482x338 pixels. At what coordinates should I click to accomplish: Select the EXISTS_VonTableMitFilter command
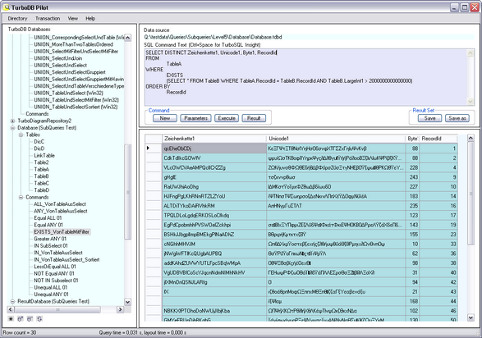click(62, 232)
